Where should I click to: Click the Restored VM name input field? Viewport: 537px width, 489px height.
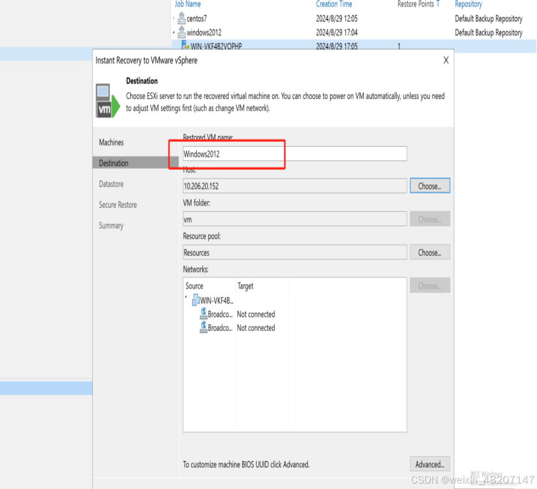(x=295, y=154)
